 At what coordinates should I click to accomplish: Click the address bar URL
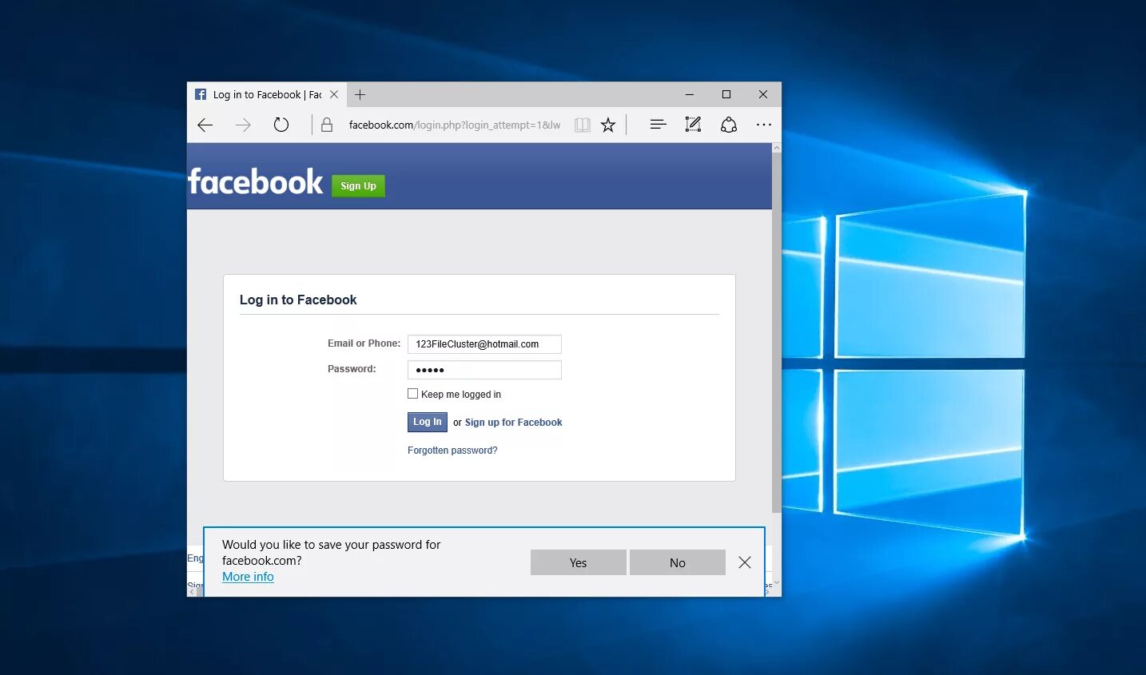(x=455, y=125)
